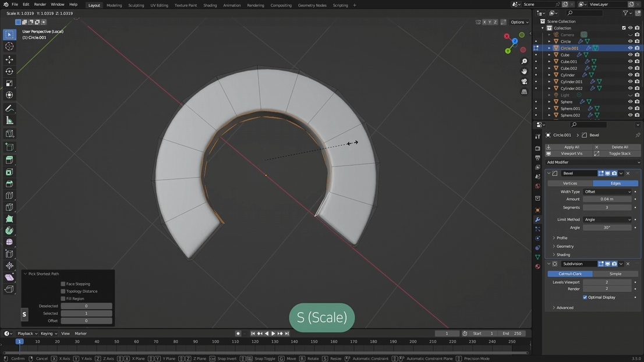The width and height of the screenshot is (644, 362).
Task: Select the Edge Slide tool
Action: pos(9,254)
